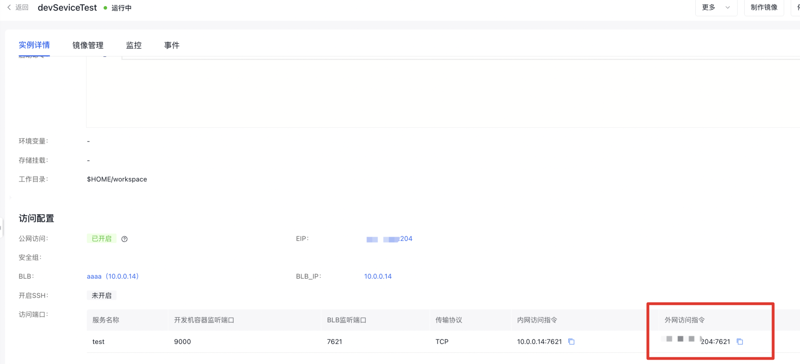Open BLB link aaaa (10.0.0.14)
This screenshot has width=800, height=364.
(112, 276)
